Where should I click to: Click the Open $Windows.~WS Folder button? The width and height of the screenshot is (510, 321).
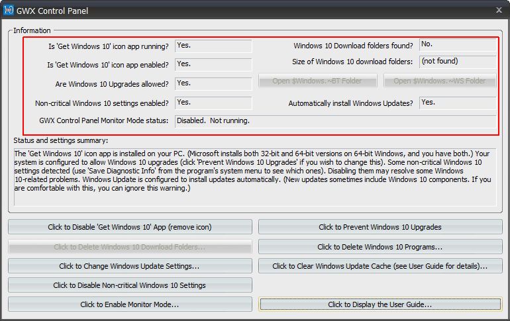[440, 81]
